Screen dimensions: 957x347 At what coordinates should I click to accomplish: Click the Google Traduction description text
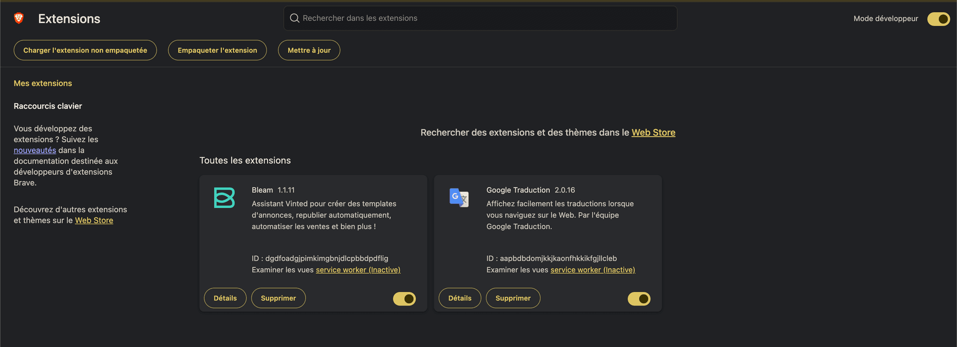(x=560, y=215)
